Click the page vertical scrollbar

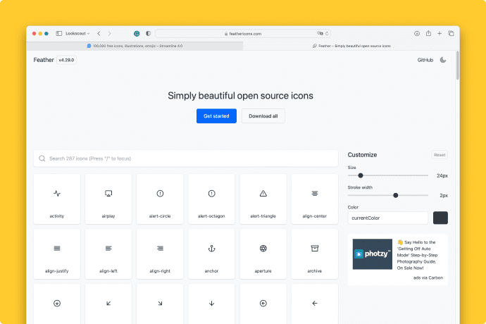click(x=458, y=66)
